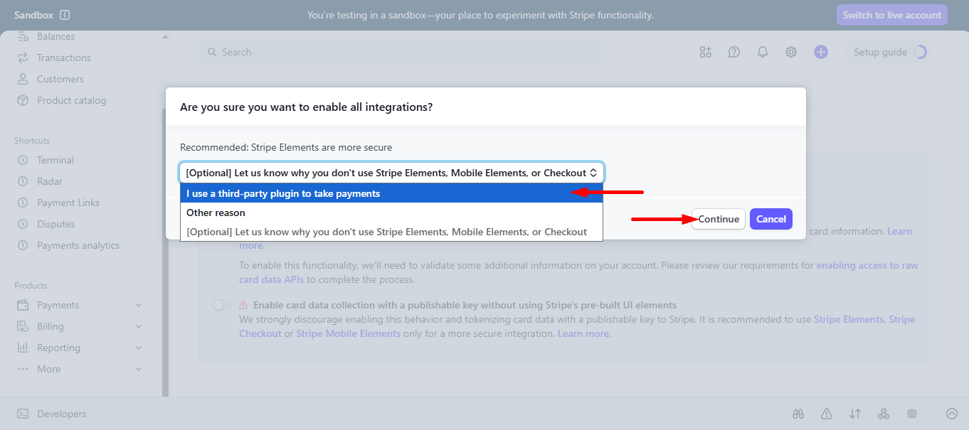Image resolution: width=969 pixels, height=430 pixels.
Task: Click Switch to live account
Action: pyautogui.click(x=891, y=14)
